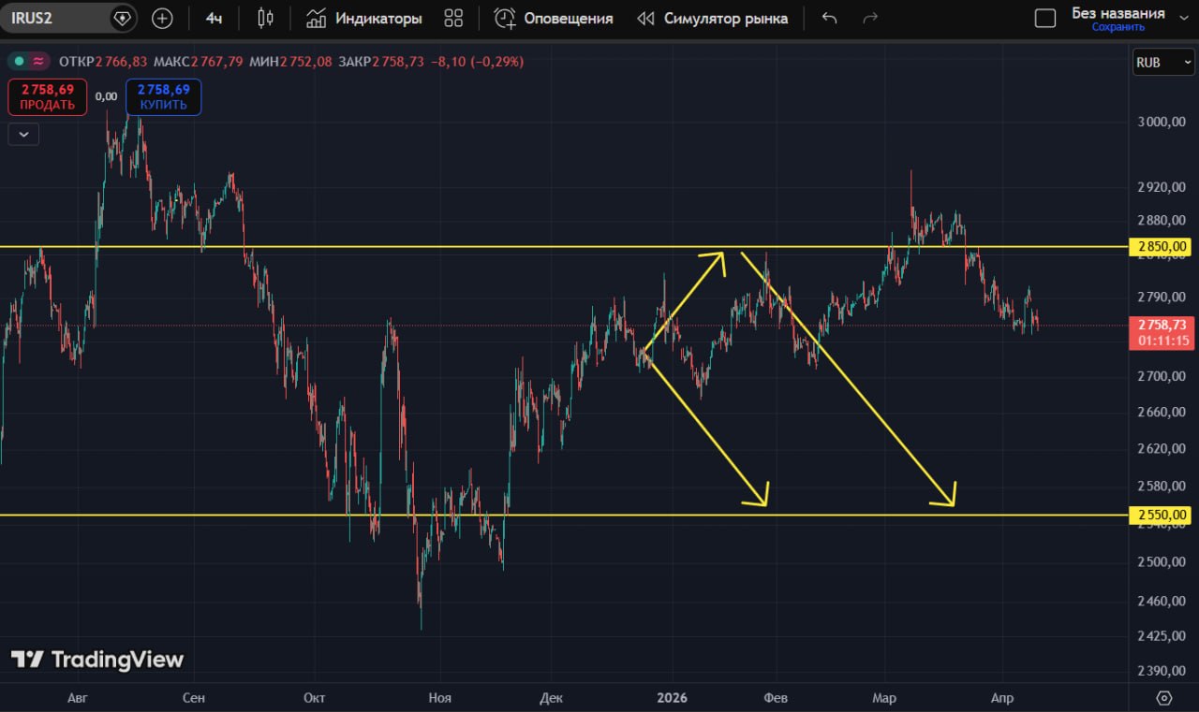Screen dimensions: 1199x712
Task: Click the diamond icon beside IRUS2
Action: click(122, 18)
